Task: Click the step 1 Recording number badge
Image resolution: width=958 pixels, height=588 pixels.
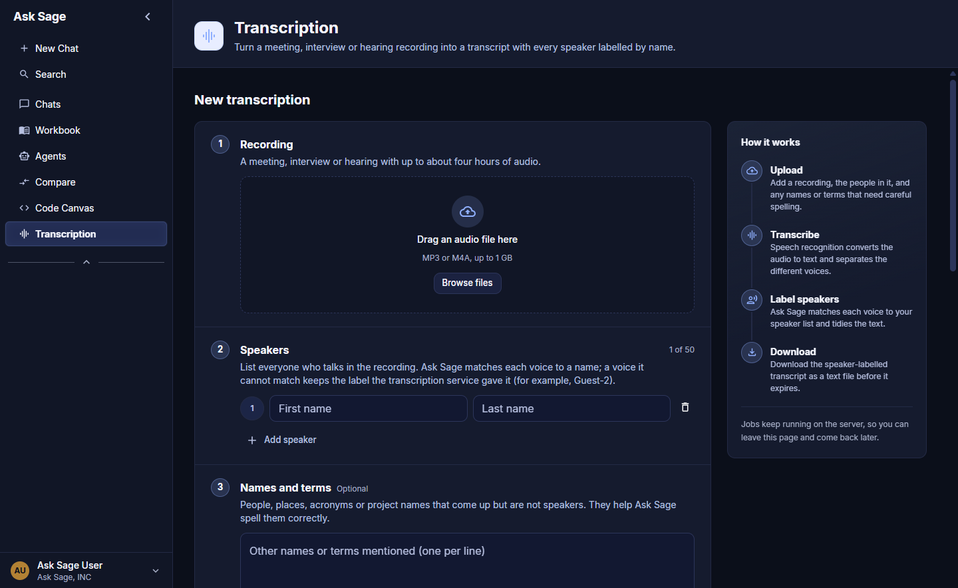Action: point(220,144)
